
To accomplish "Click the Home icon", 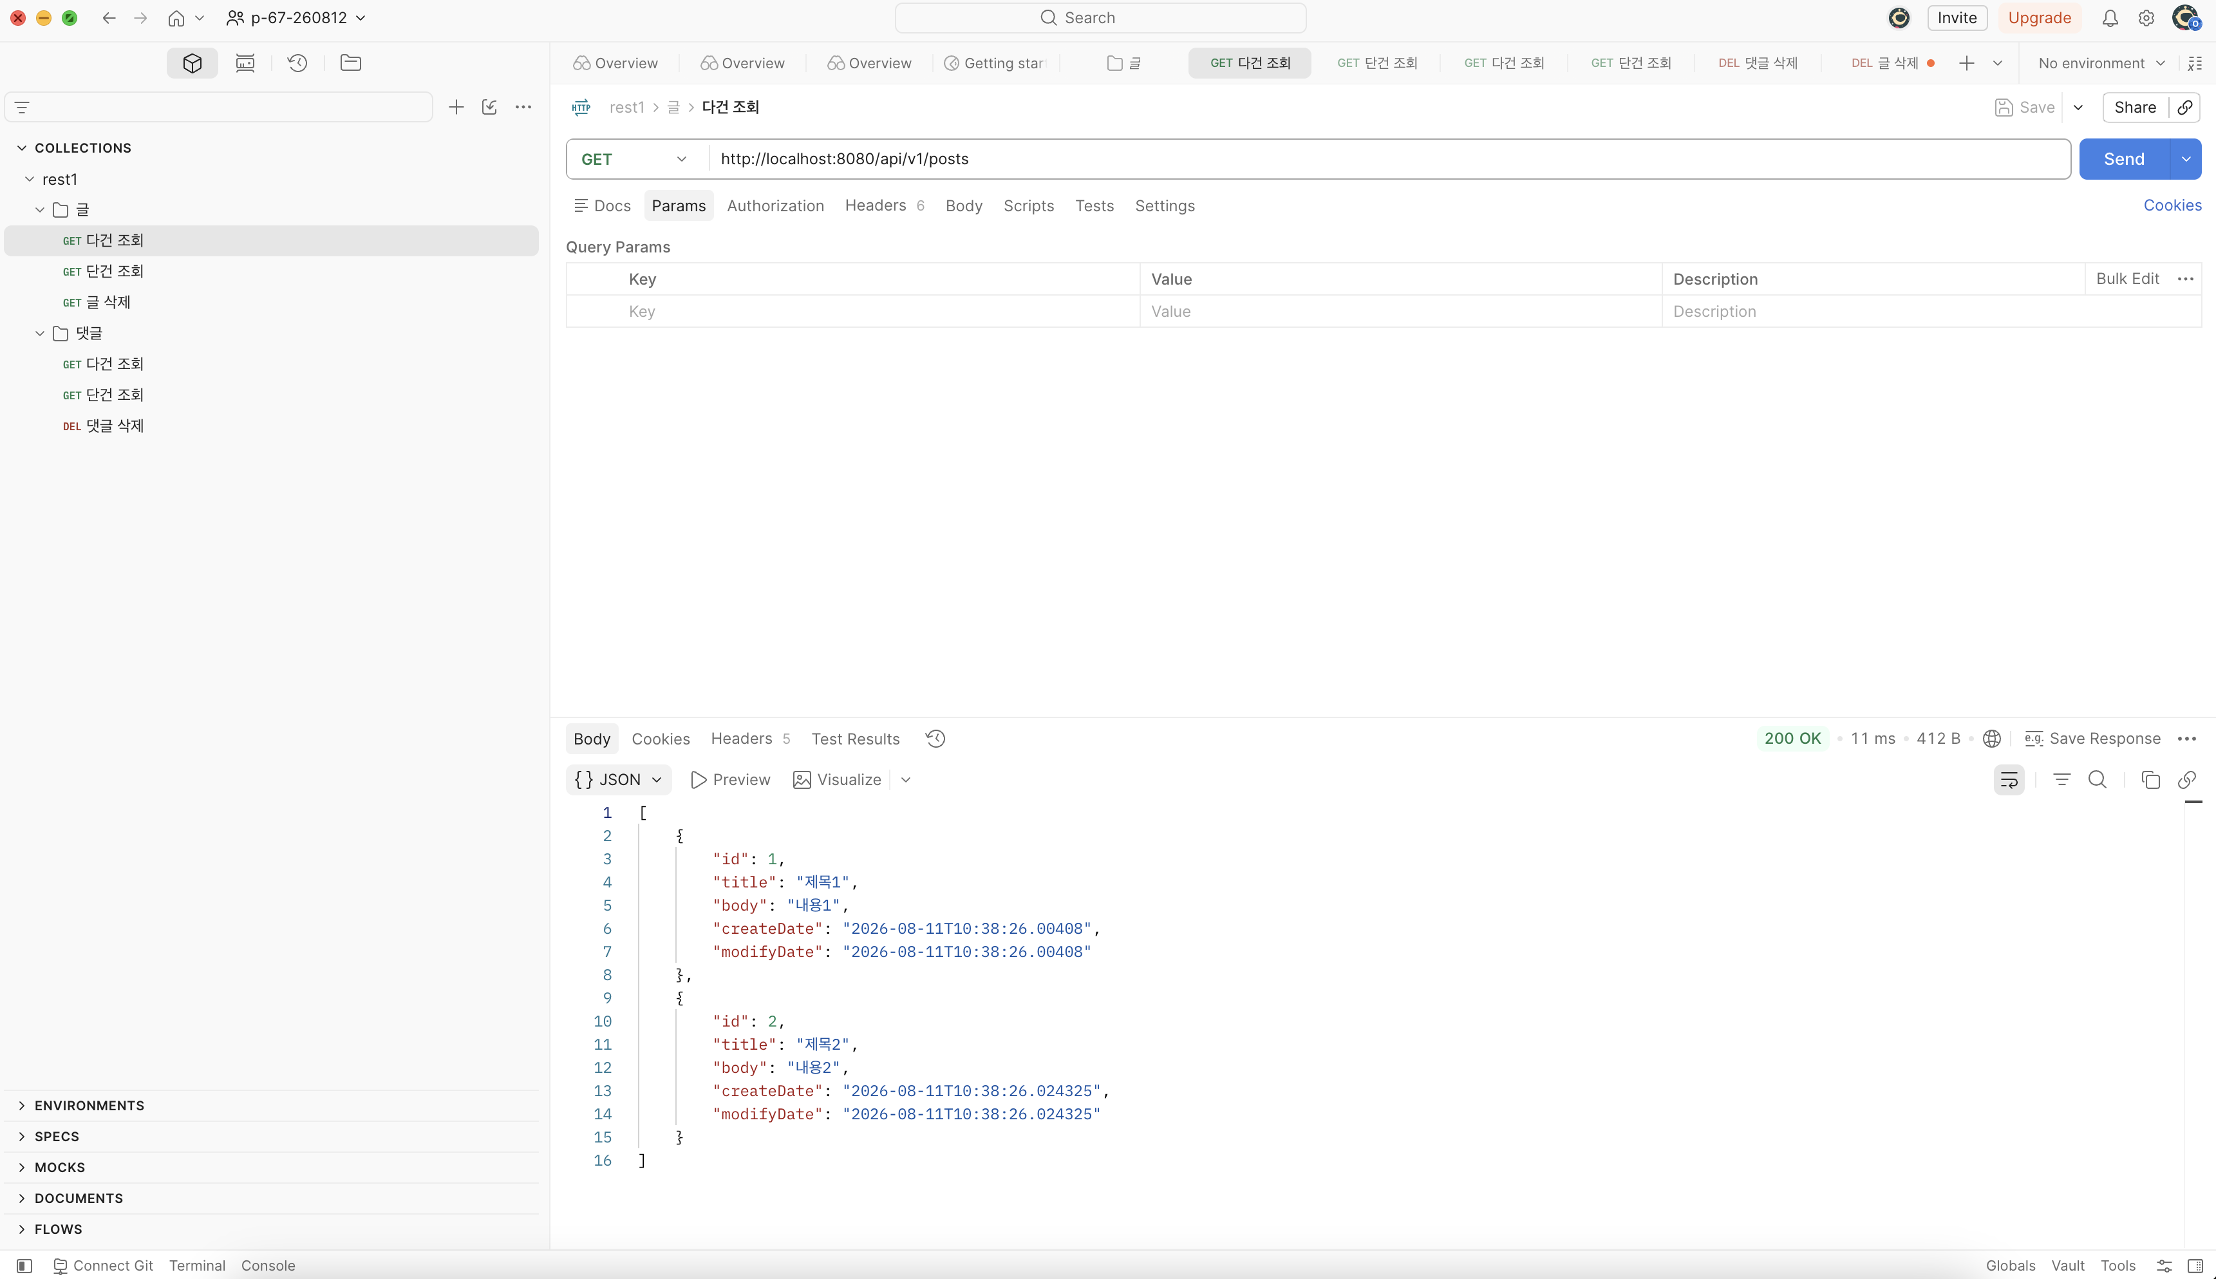I will [x=176, y=17].
